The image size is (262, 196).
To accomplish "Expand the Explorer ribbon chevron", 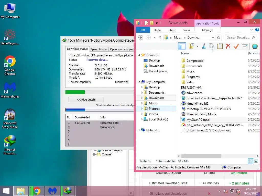I will click(x=252, y=30).
